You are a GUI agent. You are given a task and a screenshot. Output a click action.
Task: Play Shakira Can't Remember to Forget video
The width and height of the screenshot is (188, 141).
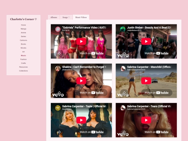coord(81,81)
